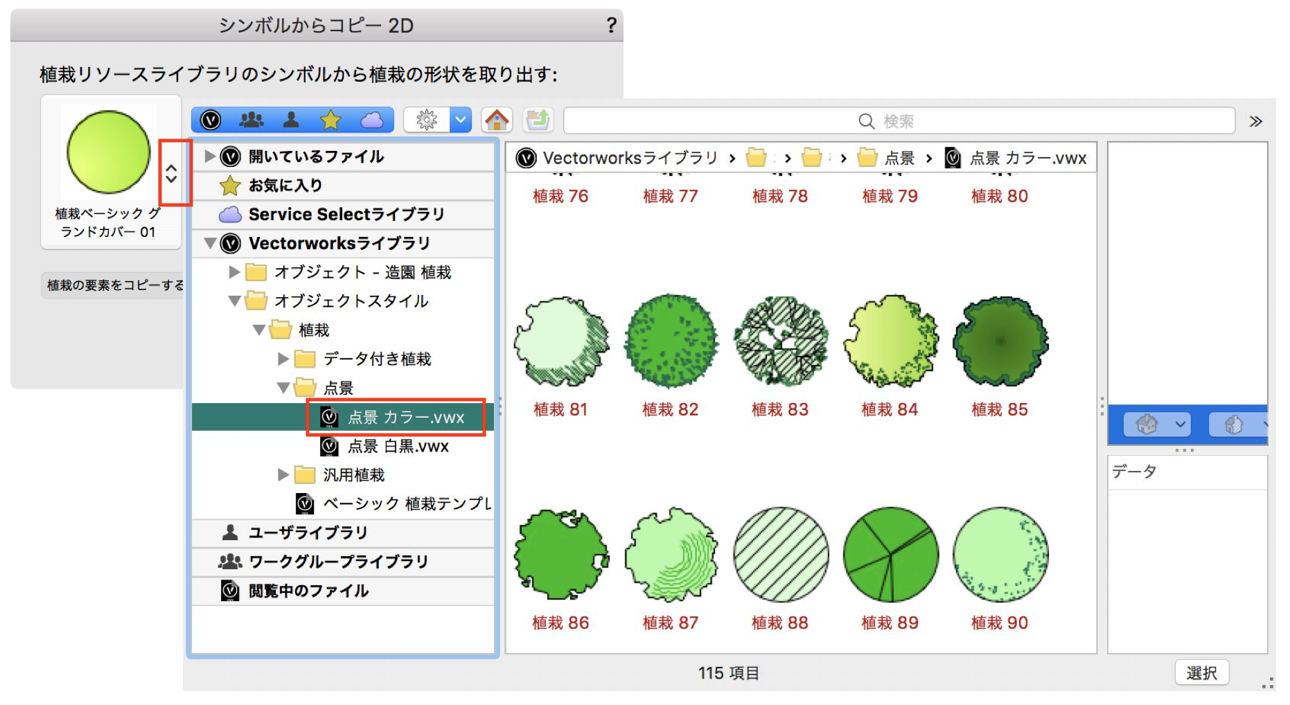Click the 点景 folder breadcrumb
The width and height of the screenshot is (1290, 705).
[887, 158]
